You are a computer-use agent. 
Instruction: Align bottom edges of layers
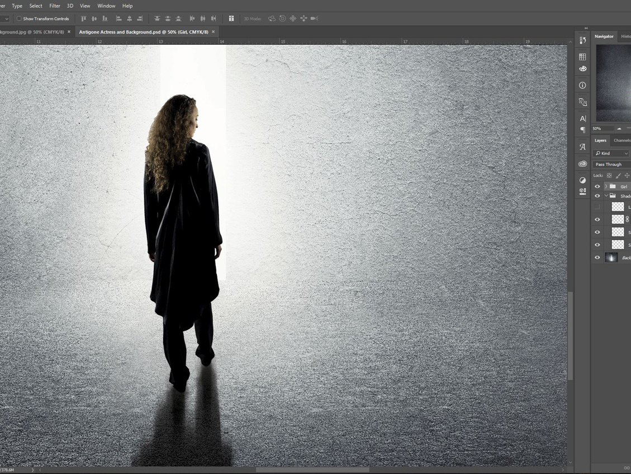point(105,18)
